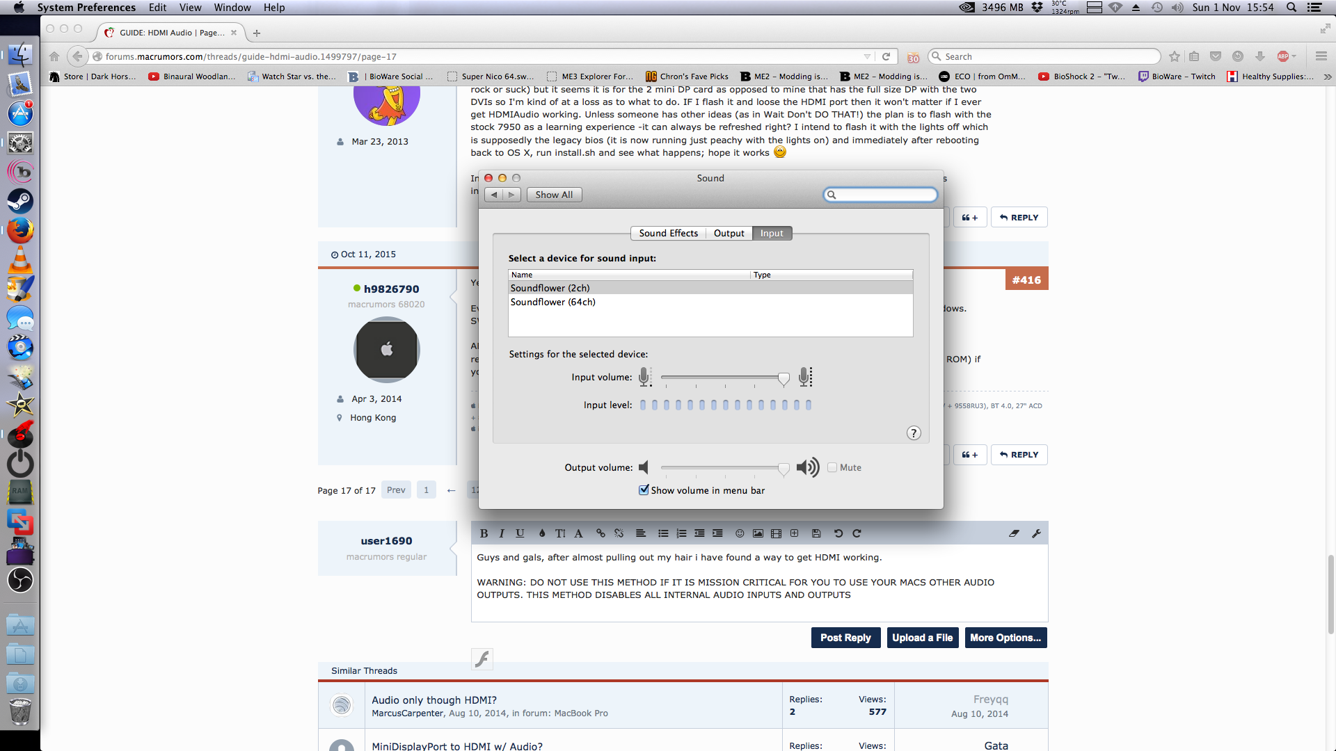Switch to the Output tab
The width and height of the screenshot is (1336, 751).
[729, 233]
